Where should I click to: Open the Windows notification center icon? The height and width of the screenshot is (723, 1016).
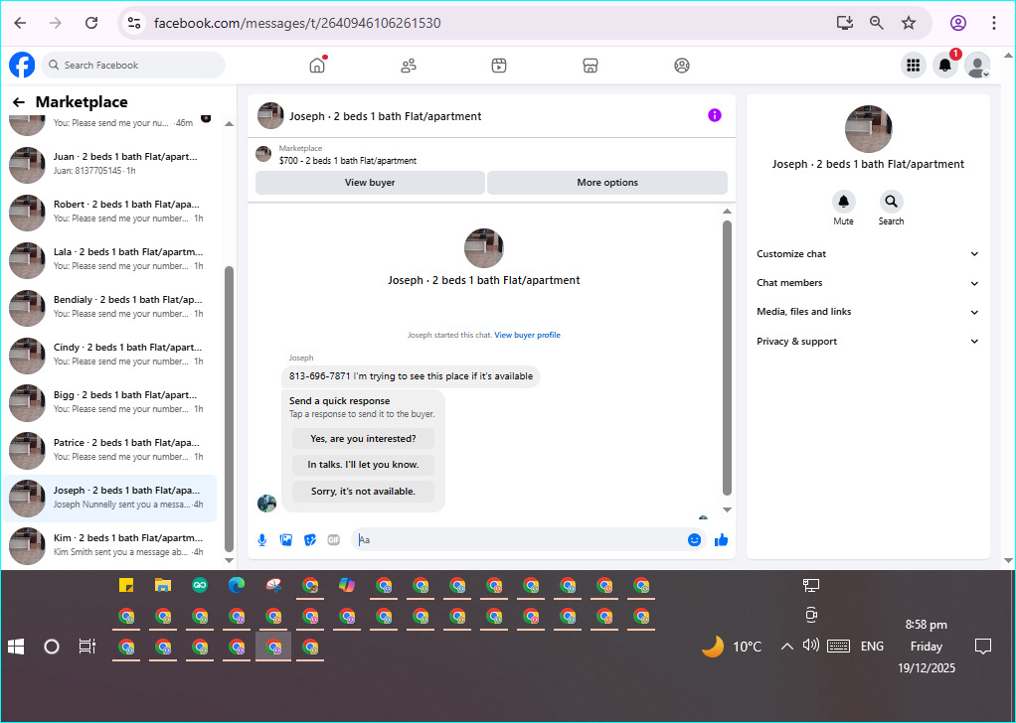pyautogui.click(x=983, y=646)
